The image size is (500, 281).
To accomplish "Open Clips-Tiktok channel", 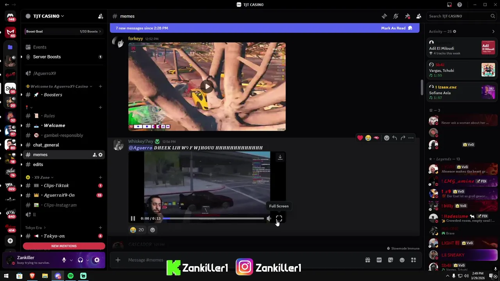I will point(63,185).
